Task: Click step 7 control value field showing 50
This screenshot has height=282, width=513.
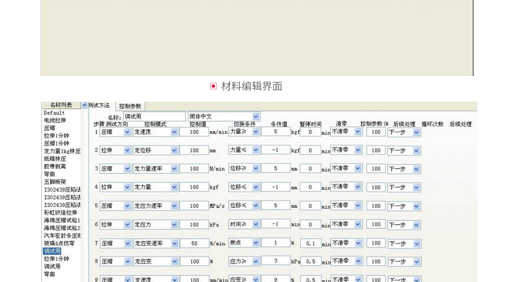Action: coord(194,243)
